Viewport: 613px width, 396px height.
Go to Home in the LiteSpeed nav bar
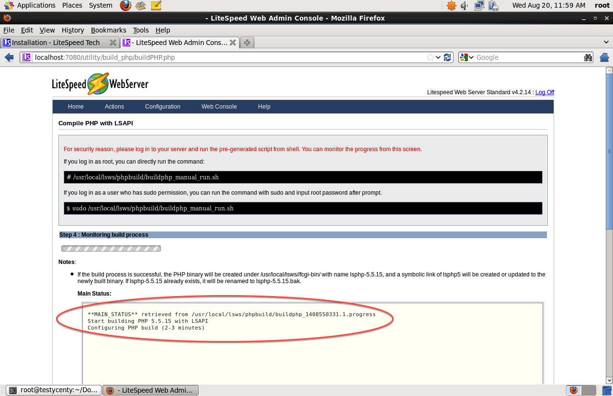pyautogui.click(x=76, y=107)
